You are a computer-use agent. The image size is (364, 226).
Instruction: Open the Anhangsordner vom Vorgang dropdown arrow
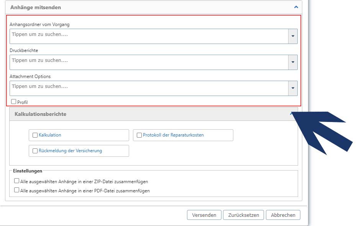click(x=293, y=36)
